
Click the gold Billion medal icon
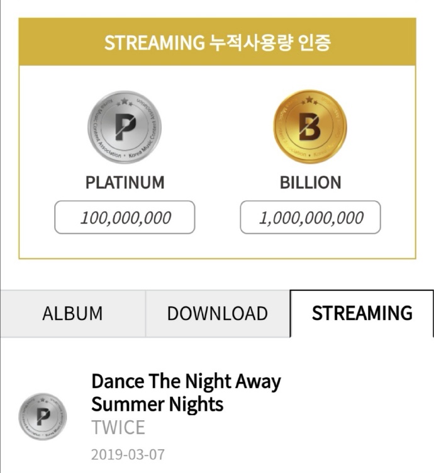point(310,127)
